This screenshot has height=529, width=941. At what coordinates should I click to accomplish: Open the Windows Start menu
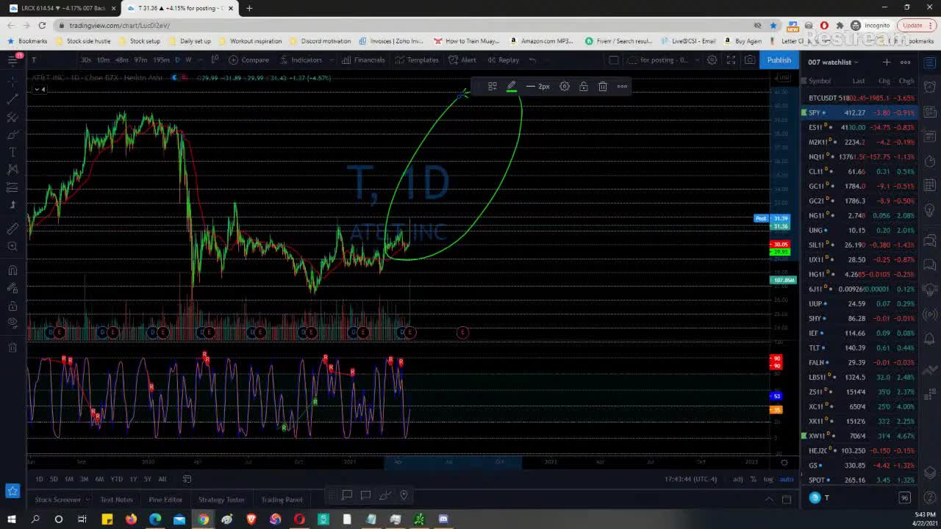12,519
